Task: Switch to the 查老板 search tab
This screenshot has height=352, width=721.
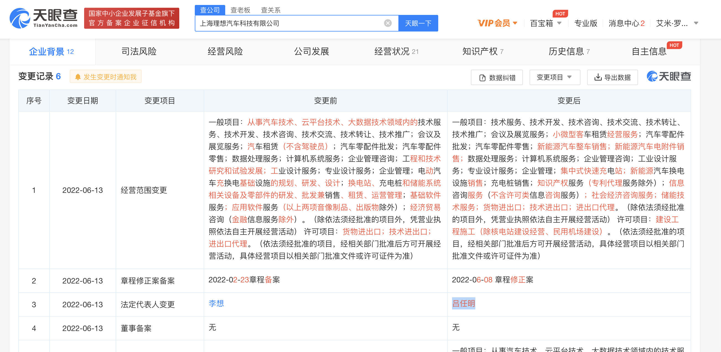Action: (x=240, y=10)
